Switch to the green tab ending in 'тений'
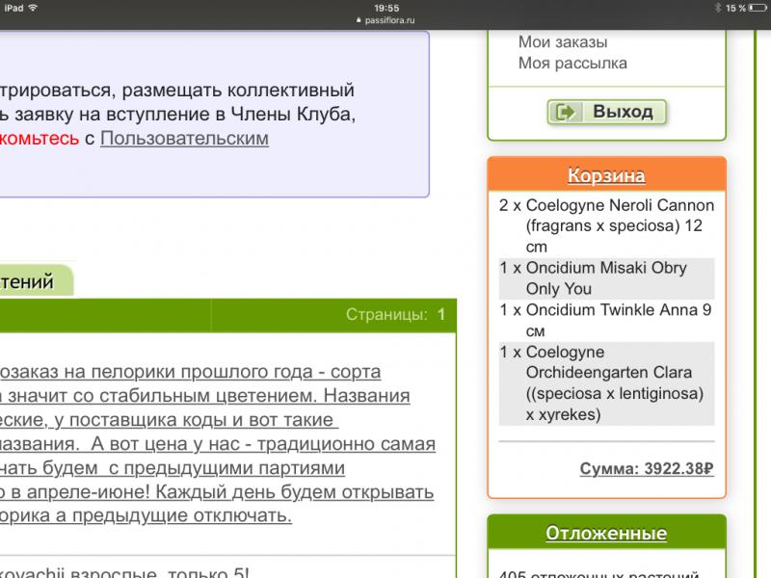The height and width of the screenshot is (578, 771). [x=35, y=282]
